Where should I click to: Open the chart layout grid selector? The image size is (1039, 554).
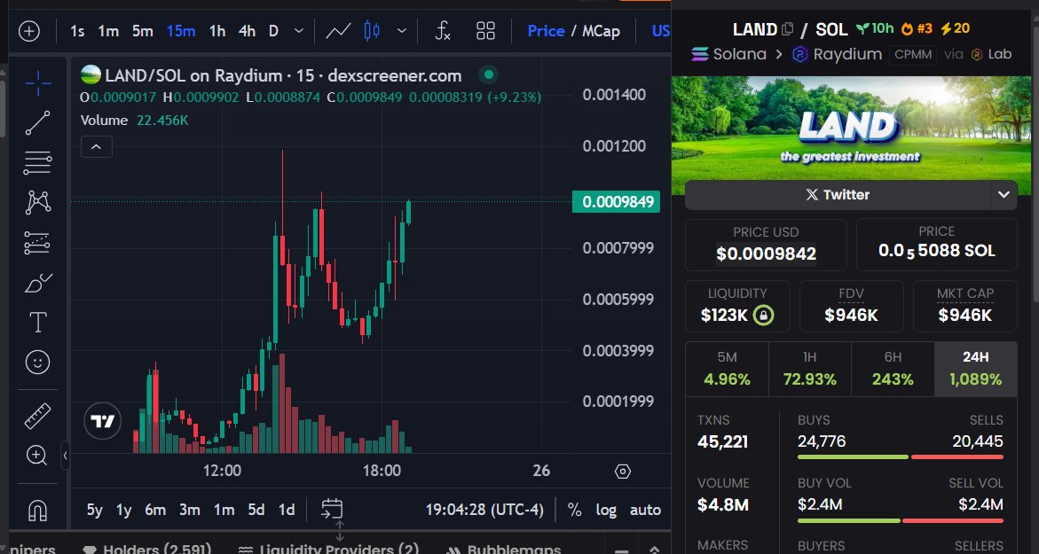pos(485,31)
